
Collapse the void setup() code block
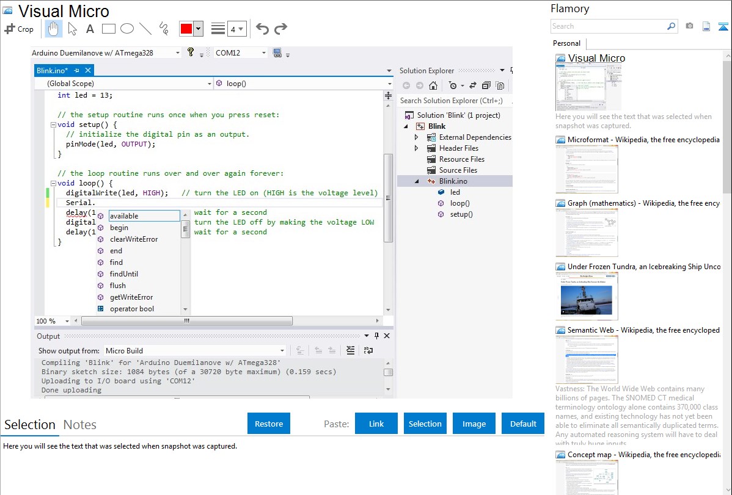(53, 125)
